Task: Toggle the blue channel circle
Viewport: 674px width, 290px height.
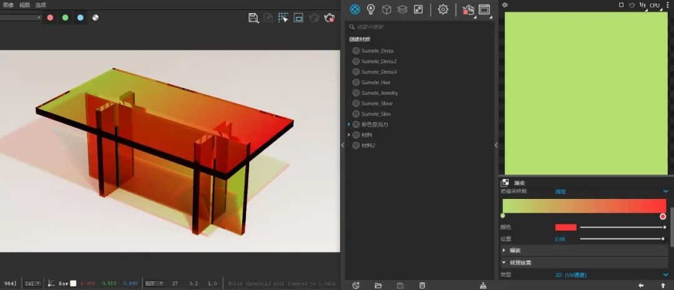Action: (81, 17)
